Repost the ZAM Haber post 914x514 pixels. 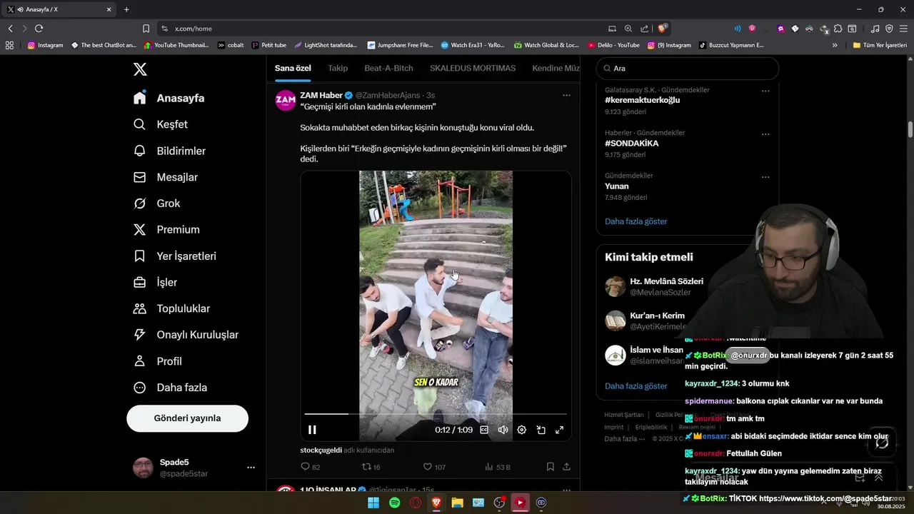tap(371, 467)
